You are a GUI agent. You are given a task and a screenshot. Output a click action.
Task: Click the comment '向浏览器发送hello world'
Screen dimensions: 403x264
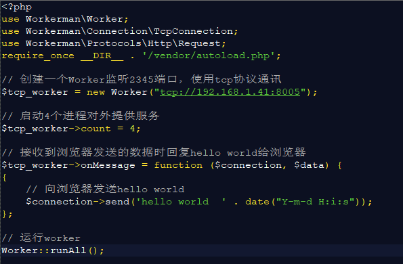click(x=105, y=190)
